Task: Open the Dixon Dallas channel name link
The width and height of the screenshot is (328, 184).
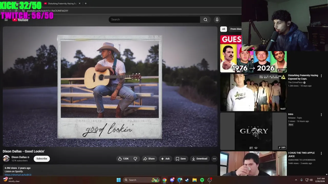Action: click(19, 157)
